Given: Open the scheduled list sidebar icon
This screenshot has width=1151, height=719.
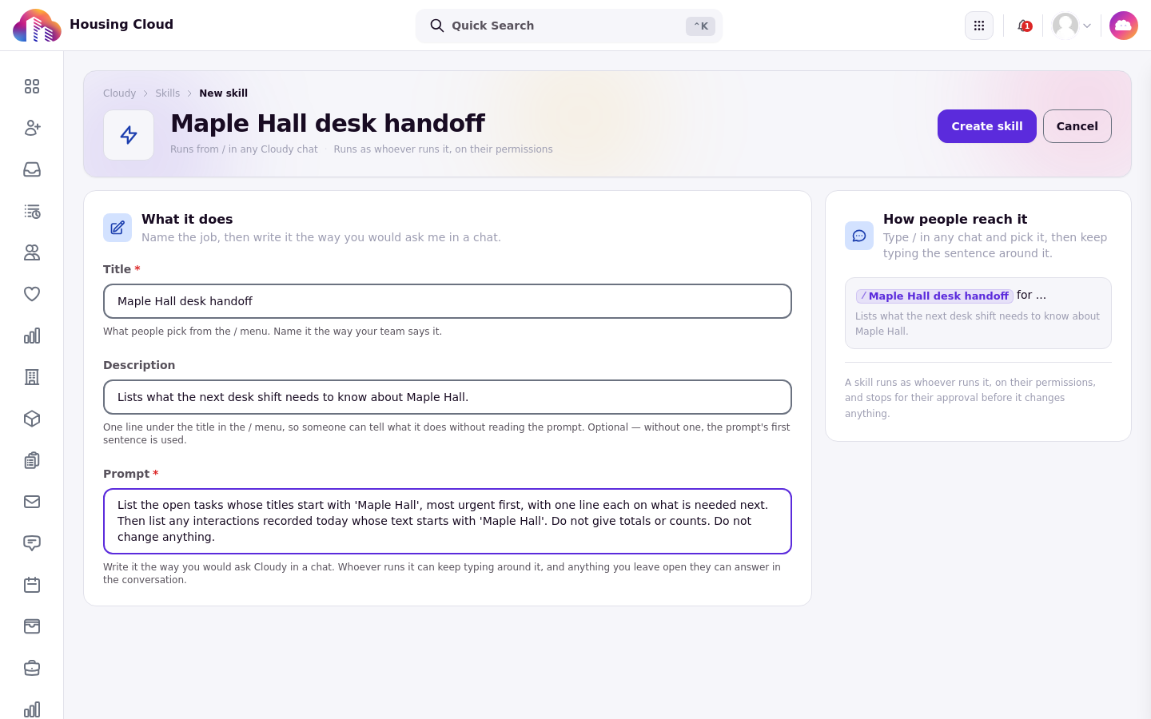Looking at the screenshot, I should tap(32, 211).
